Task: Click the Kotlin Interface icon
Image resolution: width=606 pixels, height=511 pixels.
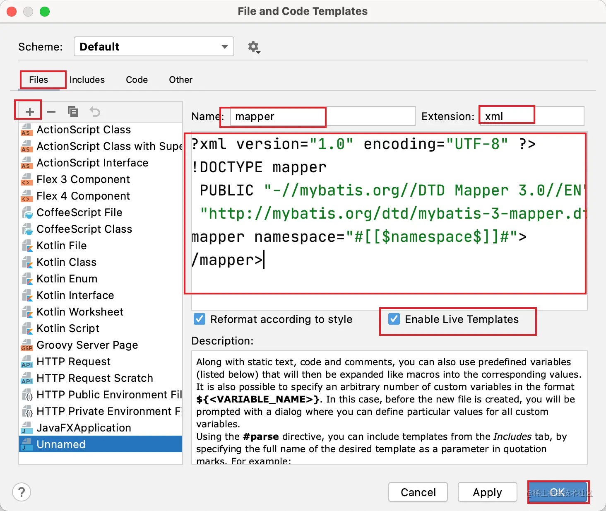Action: (27, 295)
